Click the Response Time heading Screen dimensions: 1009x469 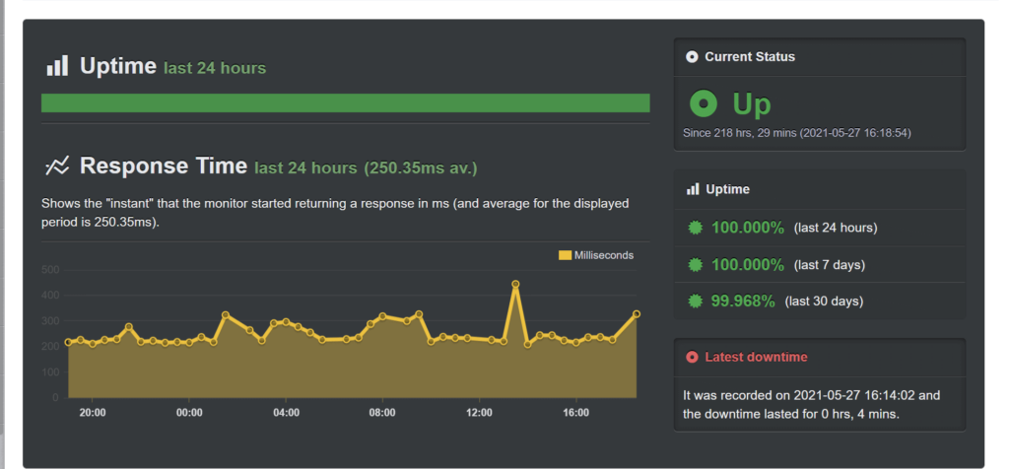click(x=163, y=167)
